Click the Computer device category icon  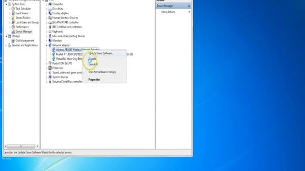tap(50, 4)
